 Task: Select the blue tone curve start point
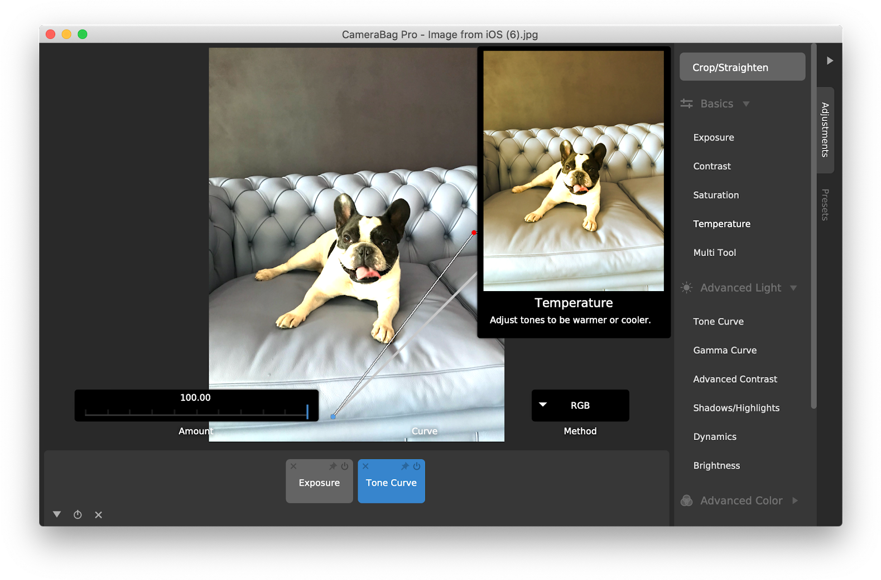click(x=333, y=417)
